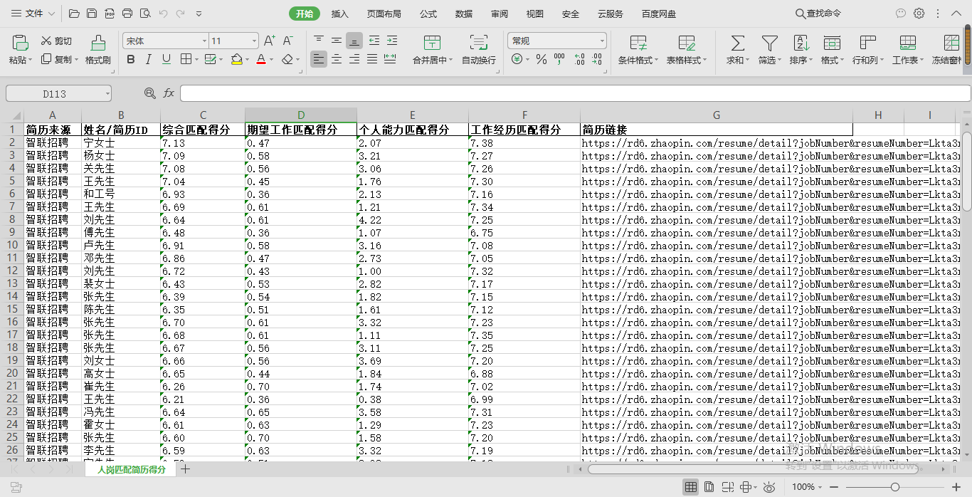Expand the Name Box dropdown D113
972x497 pixels.
point(107,93)
